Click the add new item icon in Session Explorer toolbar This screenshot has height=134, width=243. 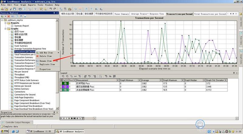click(x=2, y=16)
